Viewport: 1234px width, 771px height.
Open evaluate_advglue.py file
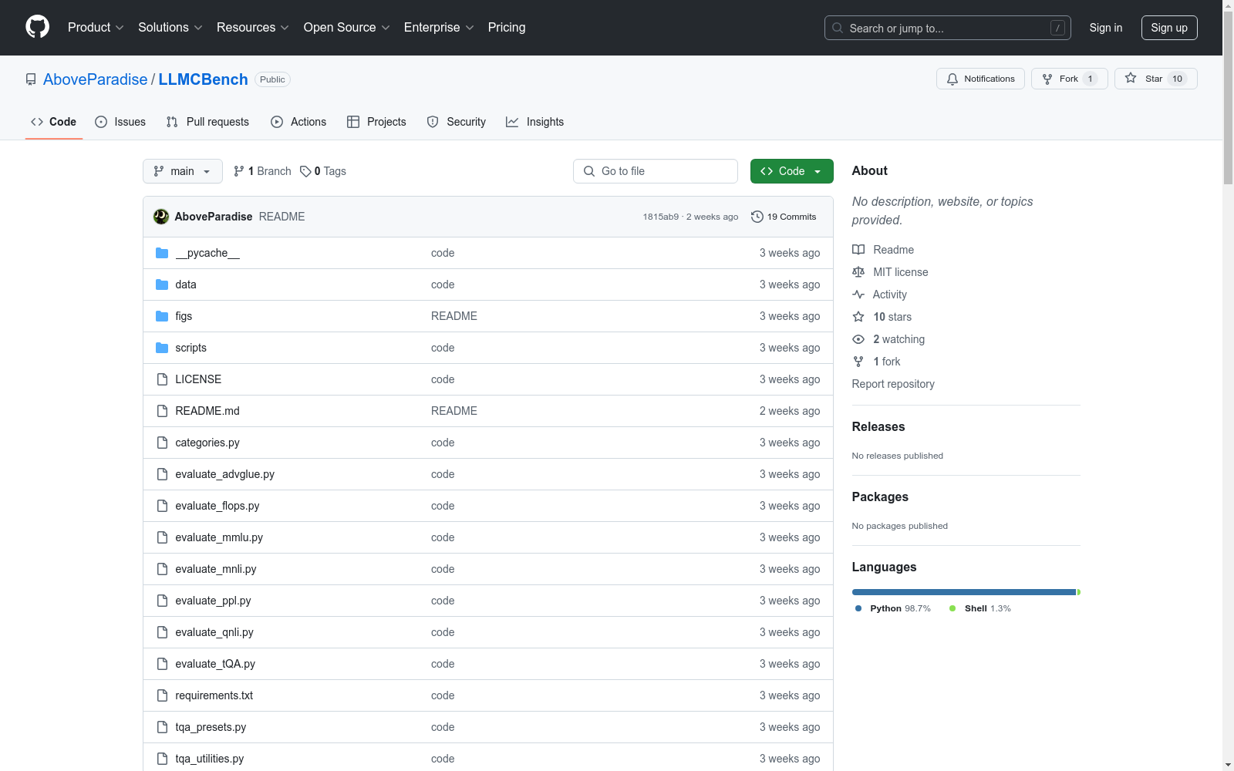[224, 474]
